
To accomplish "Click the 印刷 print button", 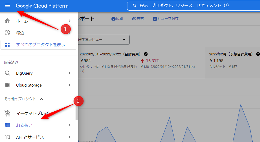I will coord(117,19).
